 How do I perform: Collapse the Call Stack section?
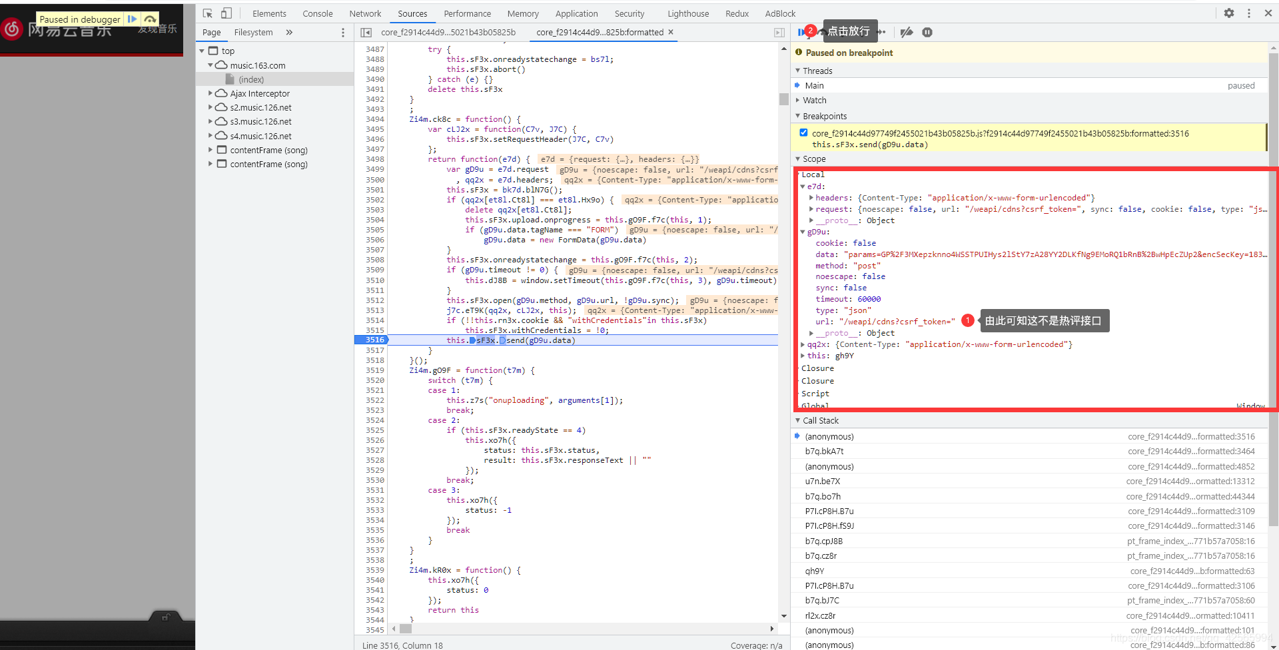(798, 420)
